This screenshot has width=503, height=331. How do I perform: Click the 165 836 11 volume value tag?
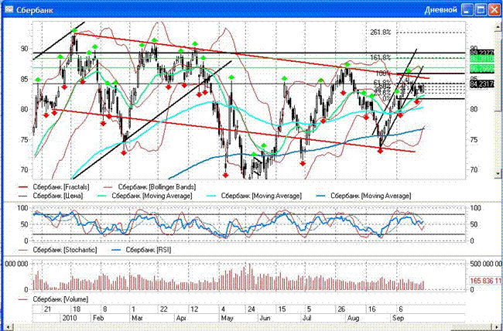tap(485, 281)
